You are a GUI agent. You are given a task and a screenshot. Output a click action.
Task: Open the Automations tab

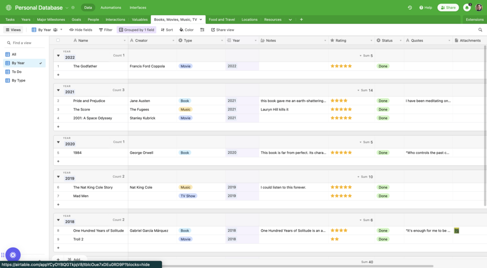coord(111,8)
